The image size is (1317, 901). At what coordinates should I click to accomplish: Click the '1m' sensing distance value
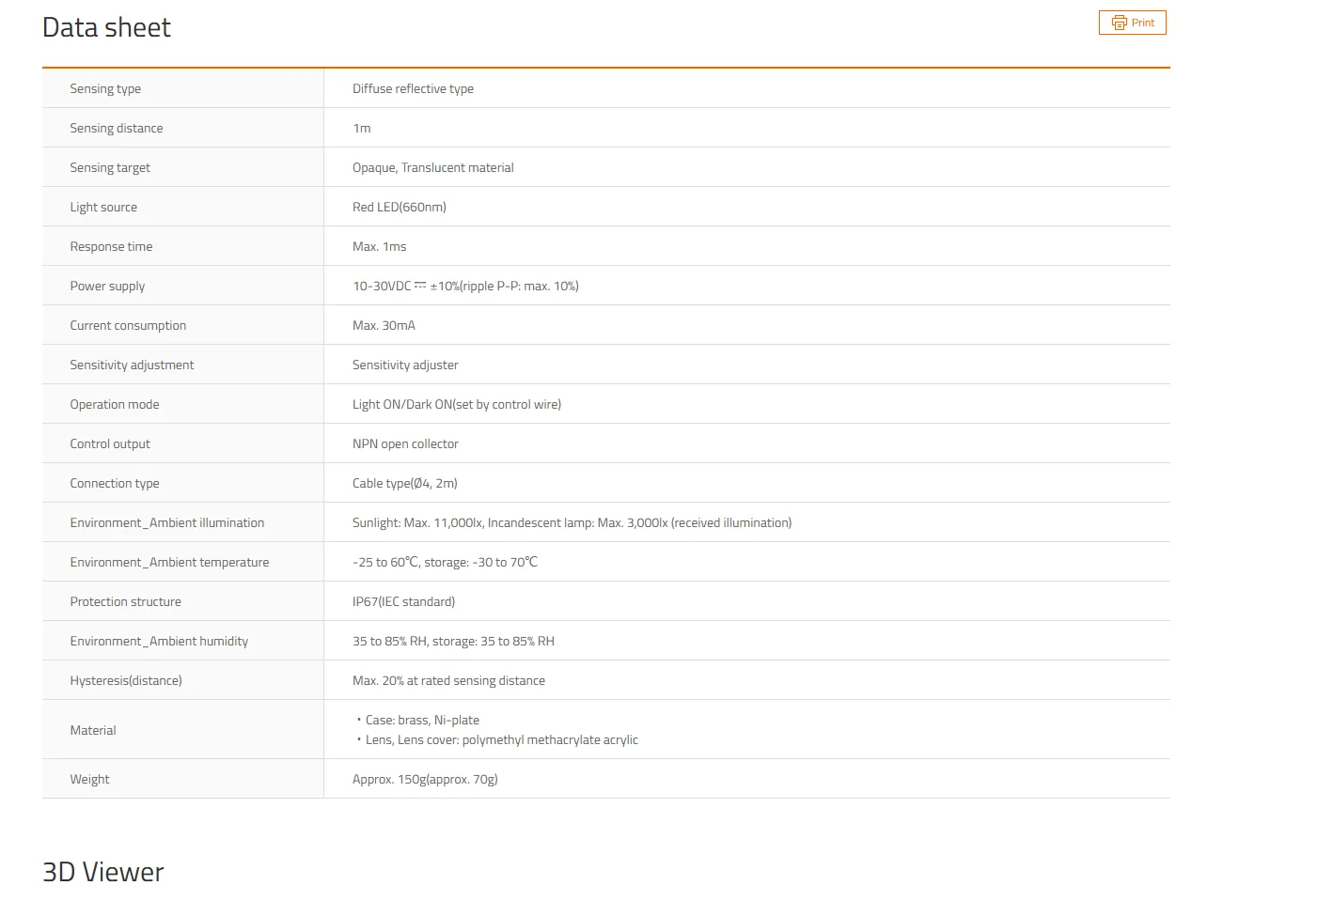click(362, 129)
